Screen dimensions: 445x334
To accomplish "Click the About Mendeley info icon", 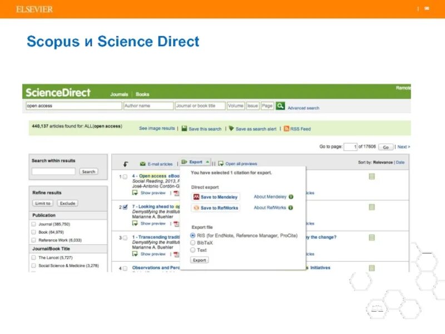I will 291,197.
